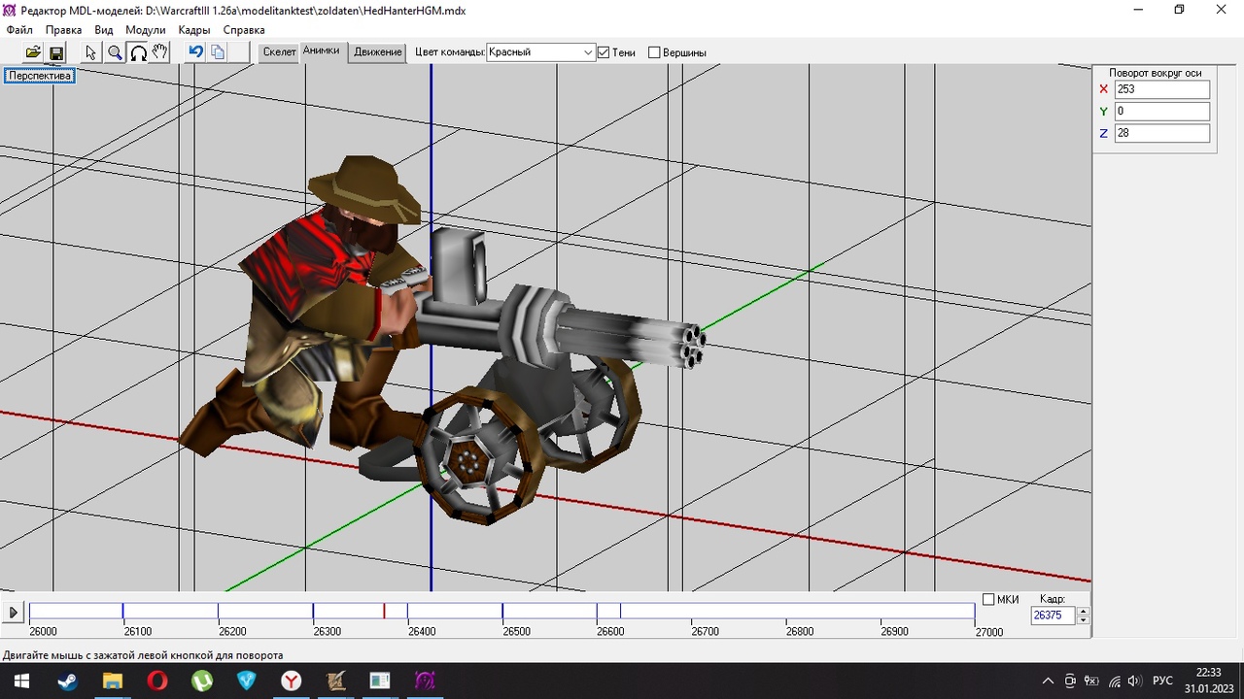Increase the Кадр frame number by one

[1084, 611]
